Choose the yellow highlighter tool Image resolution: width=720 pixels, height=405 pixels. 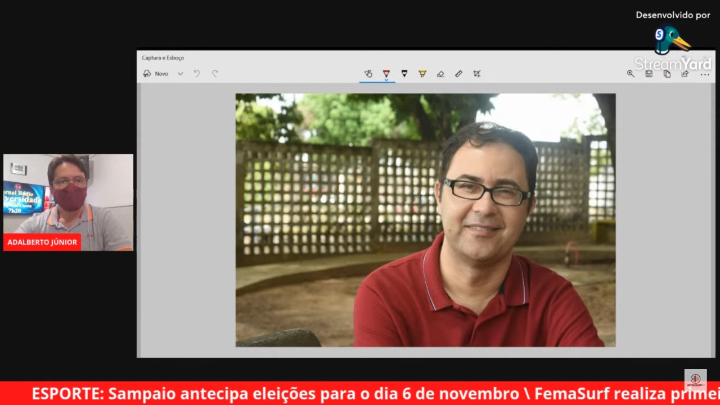(422, 74)
